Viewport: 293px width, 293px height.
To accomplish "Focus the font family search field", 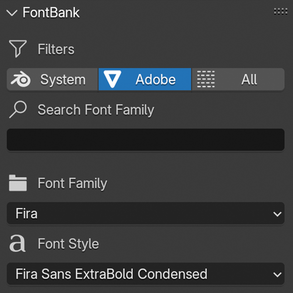I will pos(146,140).
